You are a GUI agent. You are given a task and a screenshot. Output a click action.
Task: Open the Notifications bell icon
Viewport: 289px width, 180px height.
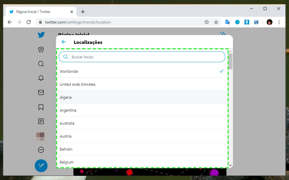point(41,78)
